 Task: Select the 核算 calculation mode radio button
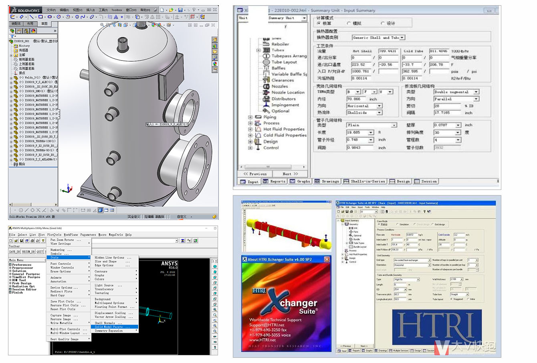[x=319, y=24]
